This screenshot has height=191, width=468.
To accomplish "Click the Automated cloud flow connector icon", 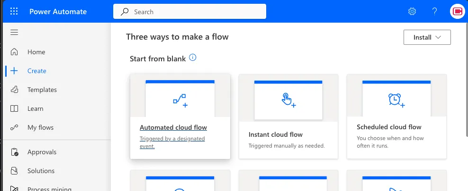I will tap(180, 101).
